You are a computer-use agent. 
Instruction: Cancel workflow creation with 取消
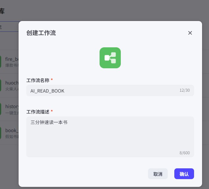tap(158, 174)
